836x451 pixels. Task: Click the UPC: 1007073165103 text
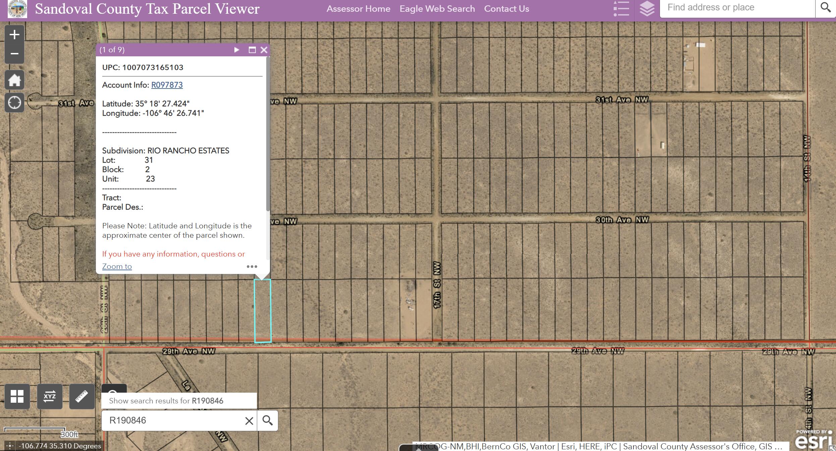(x=143, y=67)
